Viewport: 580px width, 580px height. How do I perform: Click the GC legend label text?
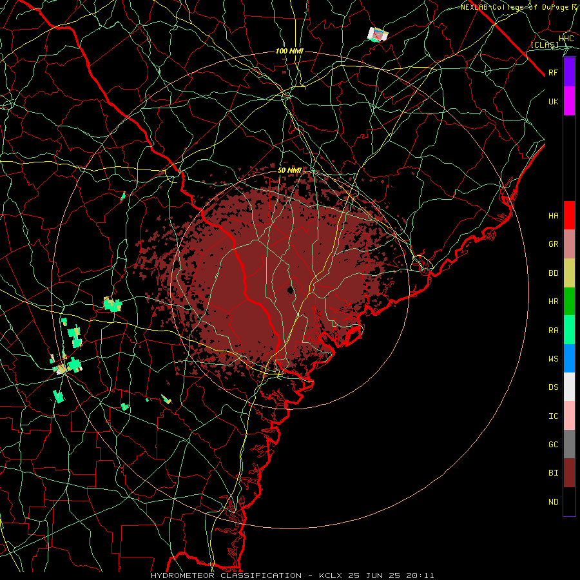coord(554,445)
